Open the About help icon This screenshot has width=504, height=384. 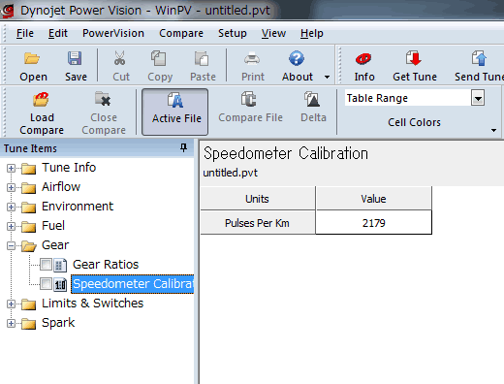pyautogui.click(x=297, y=59)
